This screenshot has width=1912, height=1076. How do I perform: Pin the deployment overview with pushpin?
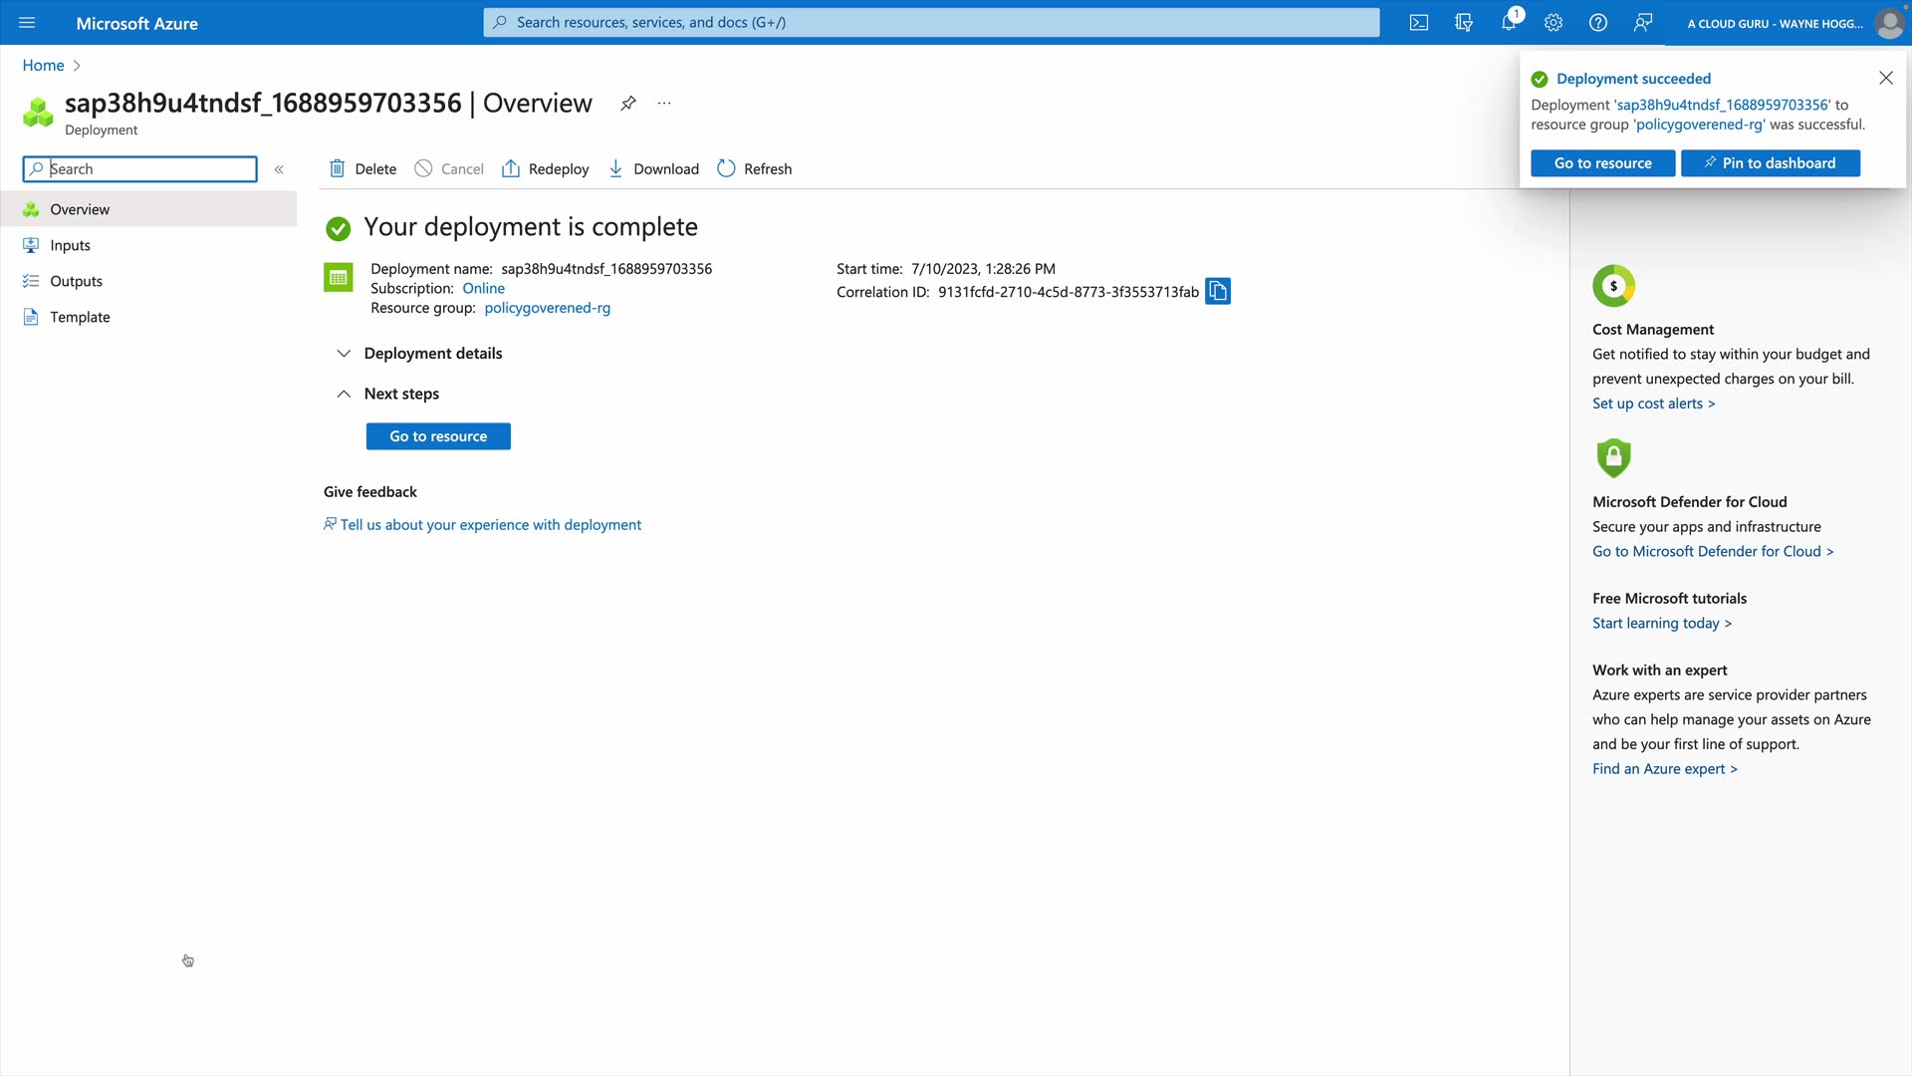pyautogui.click(x=628, y=104)
